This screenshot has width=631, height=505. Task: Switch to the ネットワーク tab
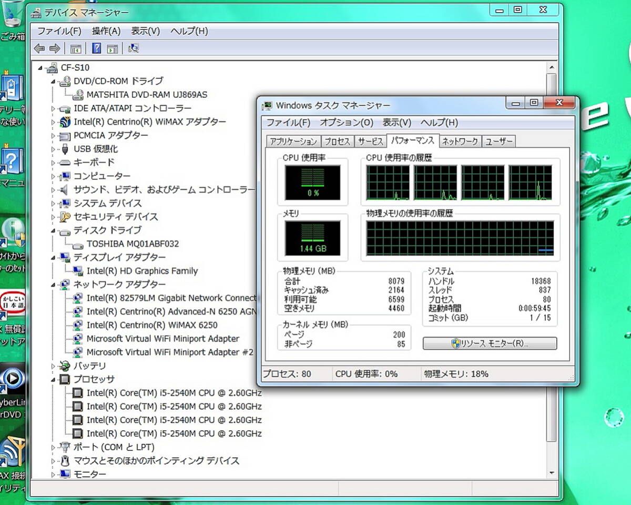pos(460,142)
